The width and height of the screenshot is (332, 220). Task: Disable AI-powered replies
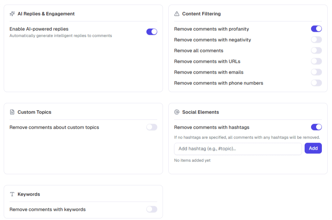152,31
